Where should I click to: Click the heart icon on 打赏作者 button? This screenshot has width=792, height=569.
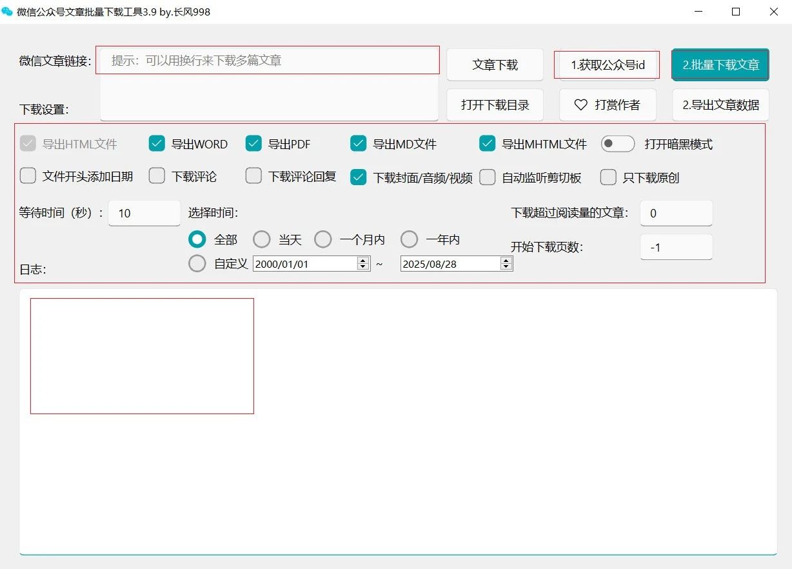click(x=580, y=105)
